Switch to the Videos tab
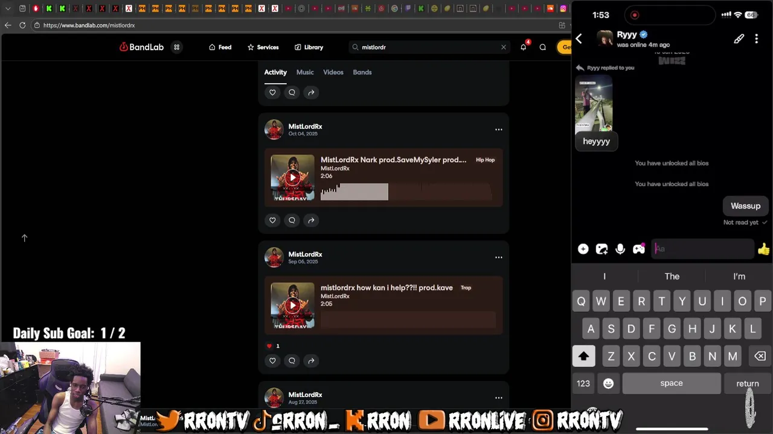The width and height of the screenshot is (773, 434). [333, 72]
